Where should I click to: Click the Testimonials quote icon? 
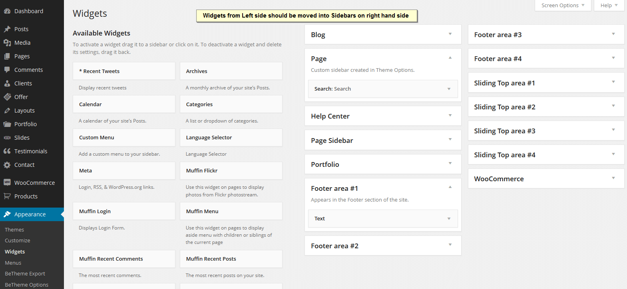[x=7, y=151]
